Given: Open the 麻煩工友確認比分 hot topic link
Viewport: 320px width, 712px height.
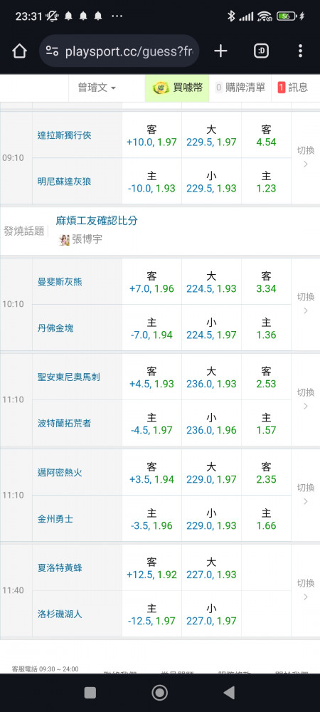Looking at the screenshot, I should pyautogui.click(x=97, y=221).
